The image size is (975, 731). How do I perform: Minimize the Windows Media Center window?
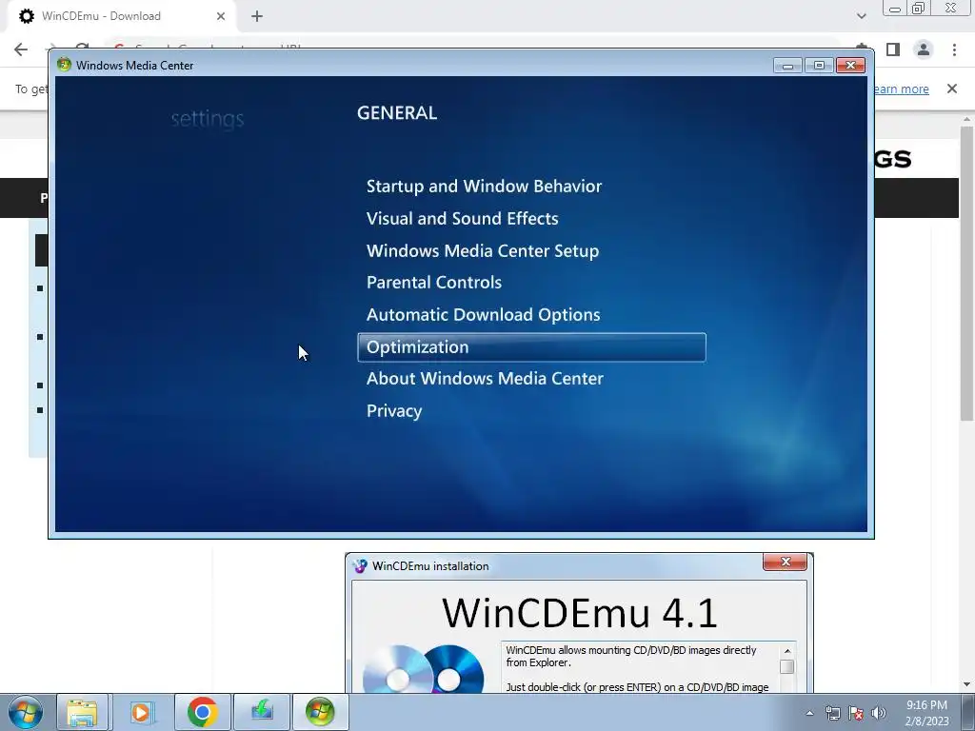coord(787,66)
